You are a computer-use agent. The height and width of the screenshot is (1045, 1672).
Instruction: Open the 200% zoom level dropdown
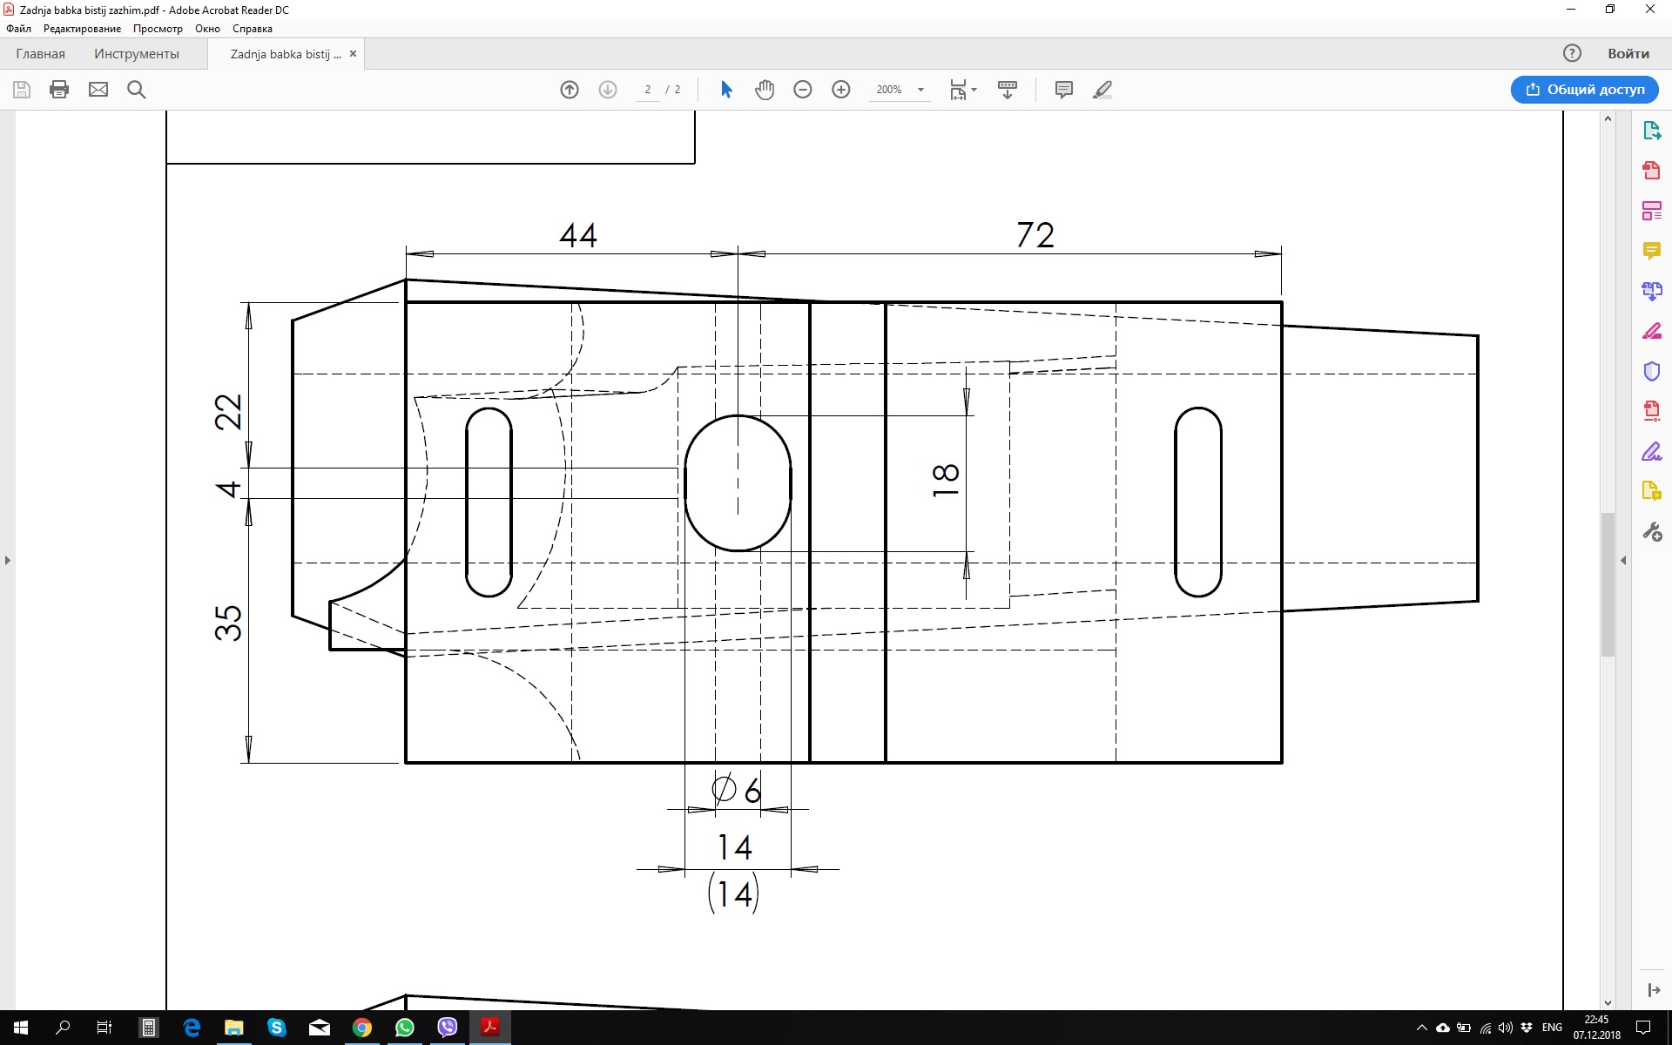pos(920,90)
